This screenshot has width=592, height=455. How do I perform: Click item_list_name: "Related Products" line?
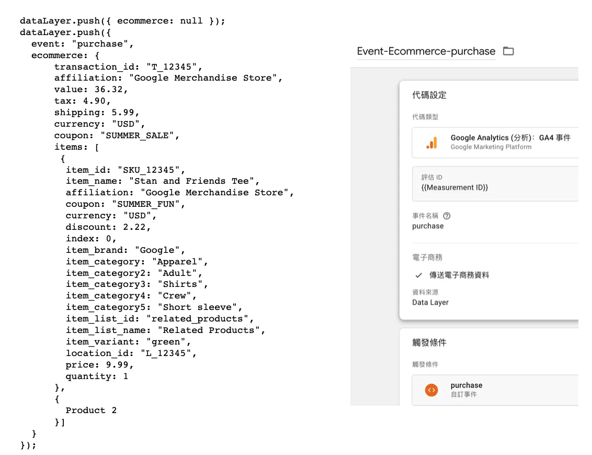(x=165, y=330)
